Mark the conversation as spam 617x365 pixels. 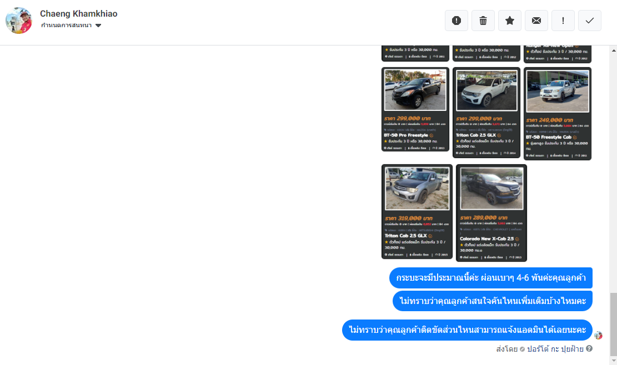[456, 21]
